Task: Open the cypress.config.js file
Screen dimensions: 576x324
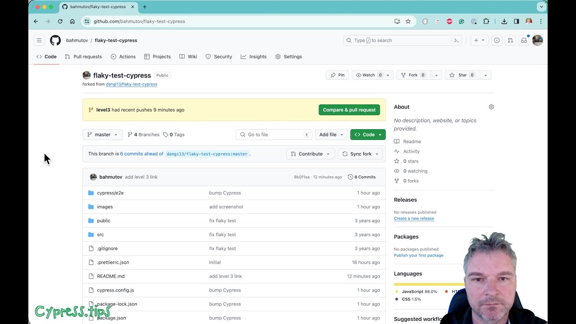Action: point(115,290)
